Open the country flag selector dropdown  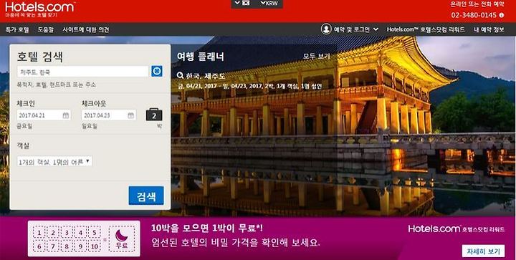pyautogui.click(x=242, y=4)
